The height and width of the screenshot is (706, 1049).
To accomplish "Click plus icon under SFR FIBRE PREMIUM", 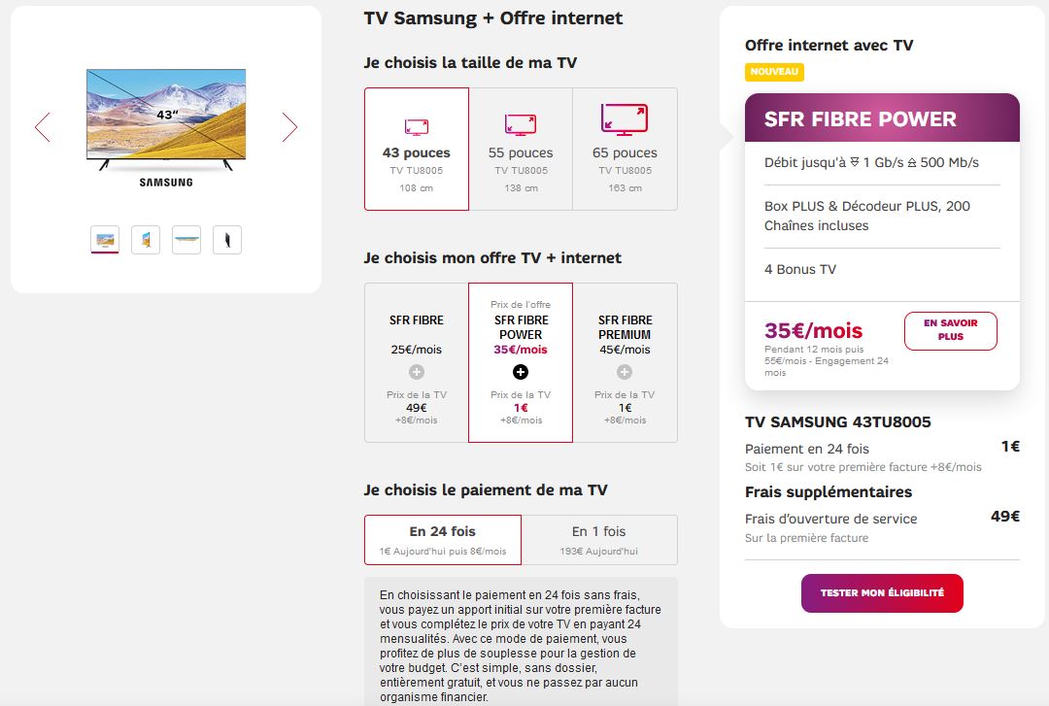I will click(625, 372).
